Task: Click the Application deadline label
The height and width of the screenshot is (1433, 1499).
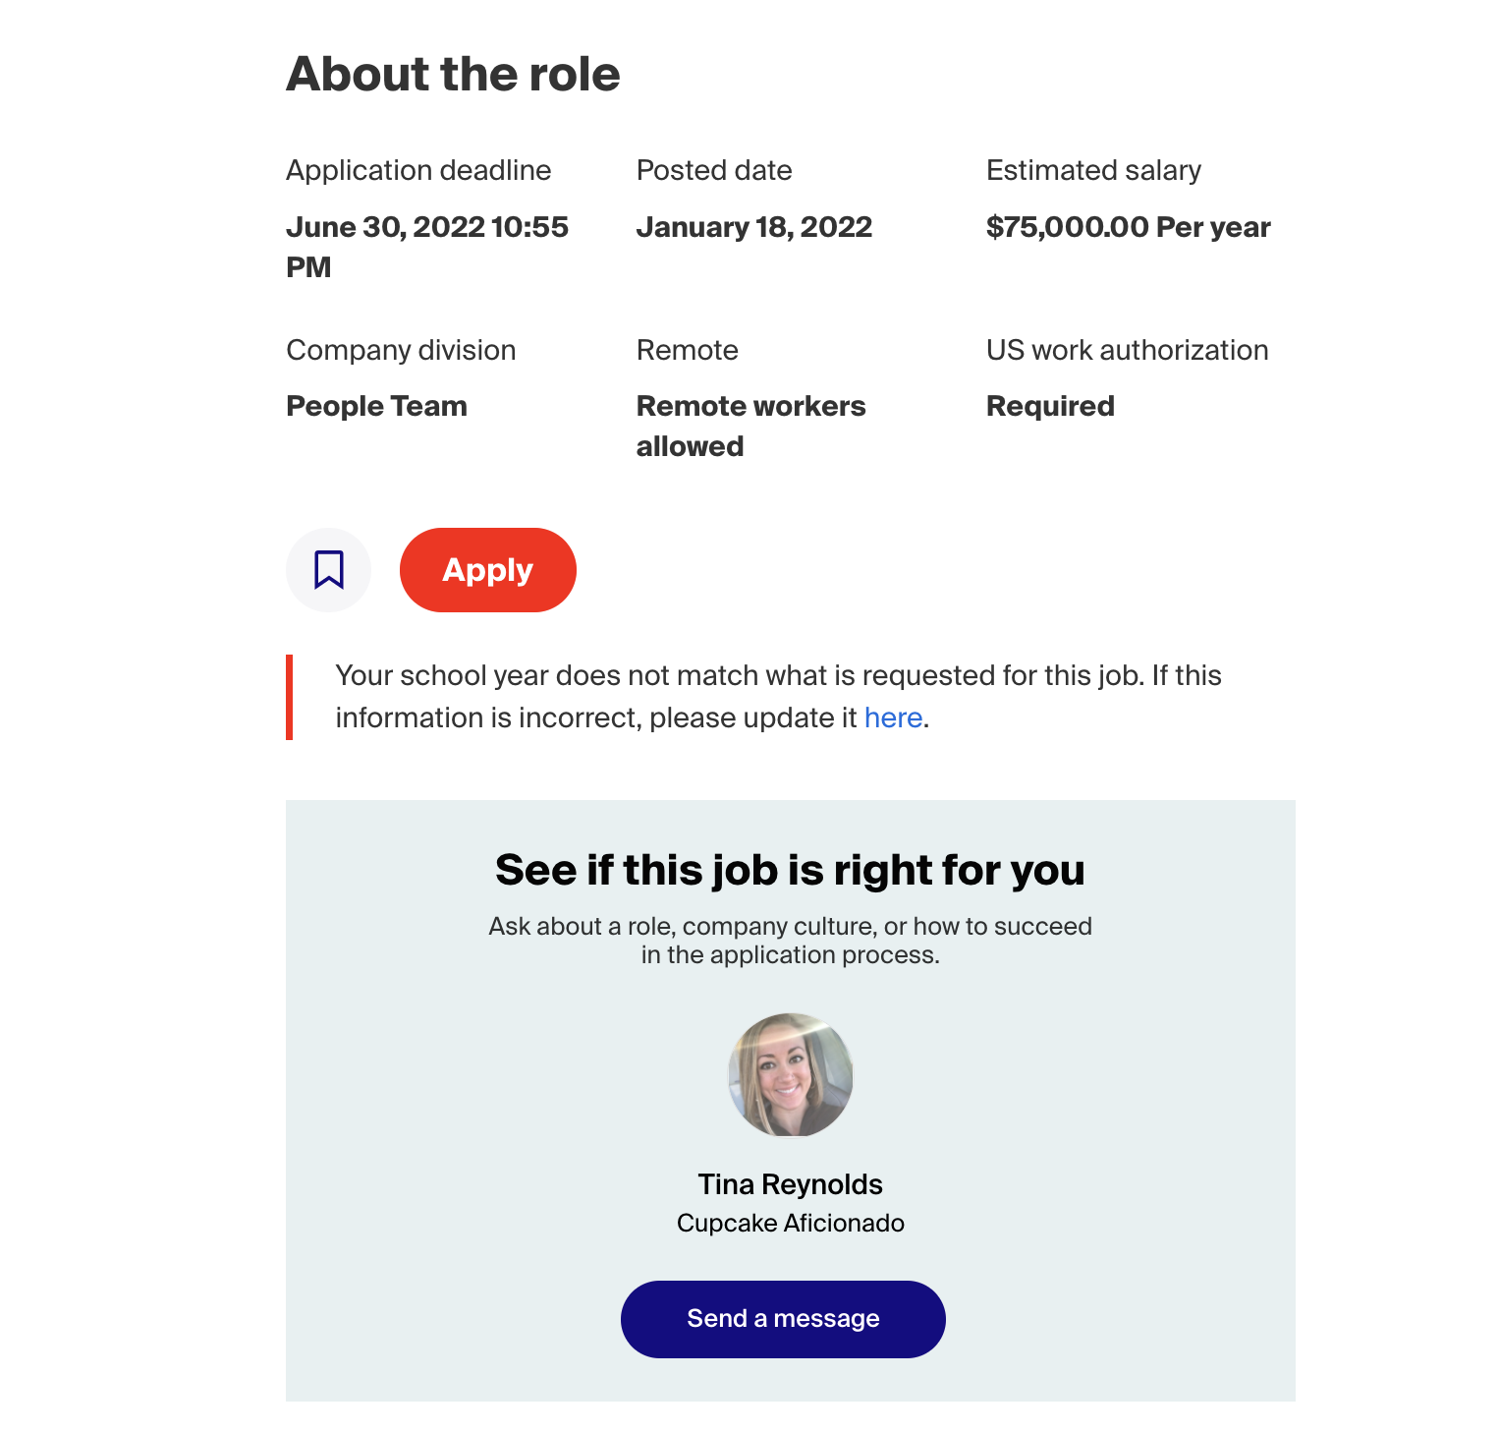Action: (418, 170)
